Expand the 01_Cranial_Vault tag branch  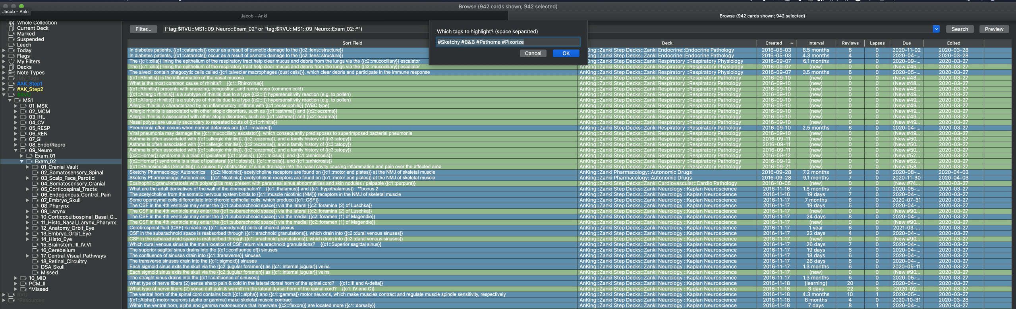(x=28, y=167)
